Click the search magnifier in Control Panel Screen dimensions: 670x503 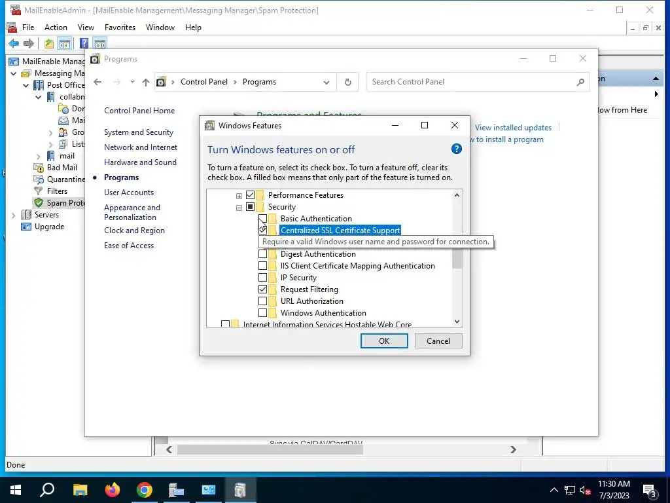point(580,82)
